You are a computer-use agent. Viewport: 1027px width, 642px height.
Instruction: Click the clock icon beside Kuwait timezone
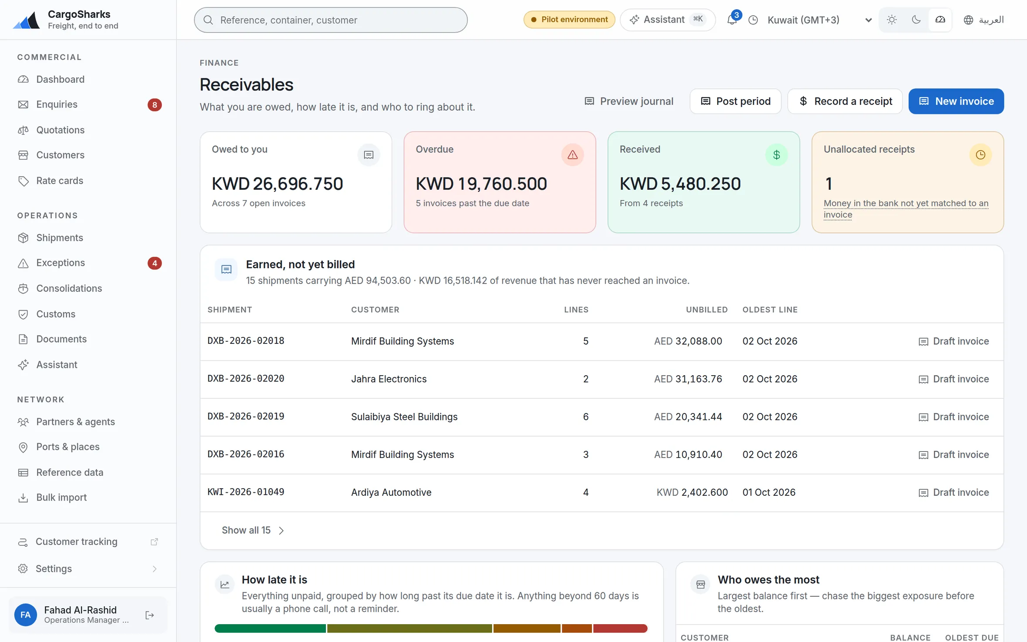[753, 20]
